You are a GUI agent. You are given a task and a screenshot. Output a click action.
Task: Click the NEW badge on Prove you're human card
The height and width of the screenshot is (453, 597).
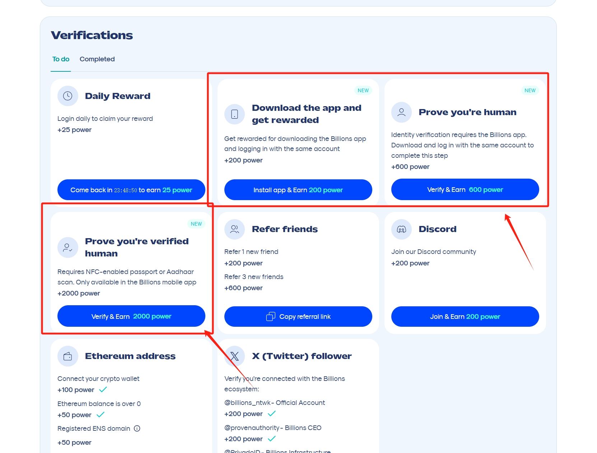(530, 90)
